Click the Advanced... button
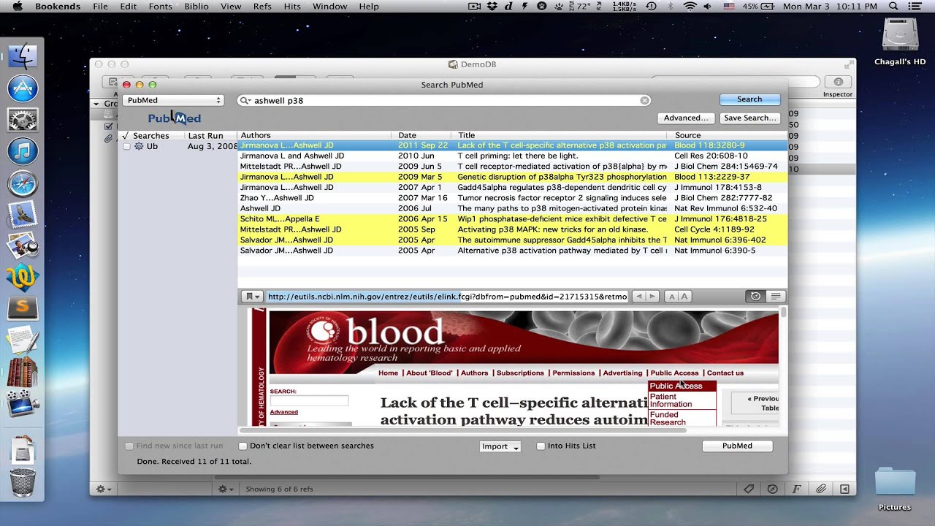The width and height of the screenshot is (935, 526). click(x=686, y=118)
